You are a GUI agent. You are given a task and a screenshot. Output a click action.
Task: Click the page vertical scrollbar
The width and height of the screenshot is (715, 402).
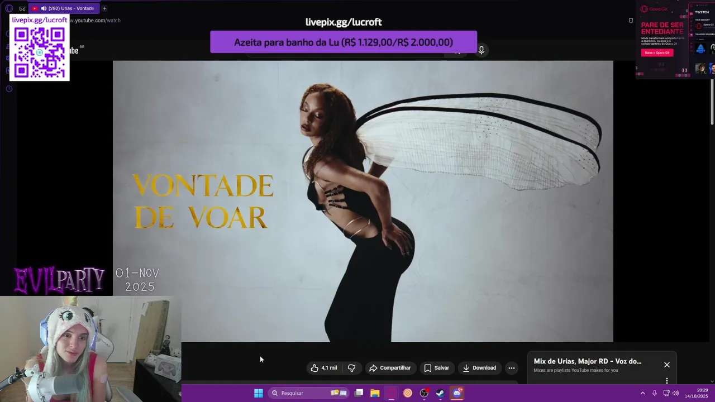[x=712, y=100]
